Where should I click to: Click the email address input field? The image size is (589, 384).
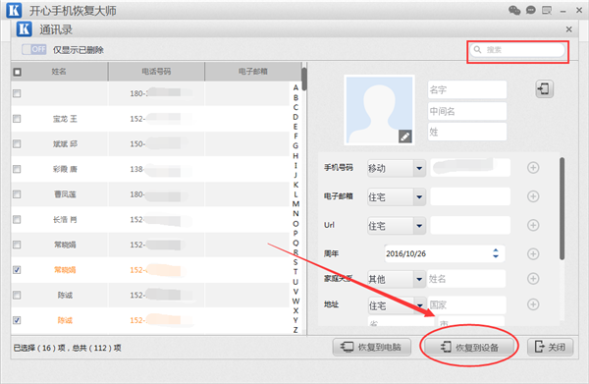(470, 196)
